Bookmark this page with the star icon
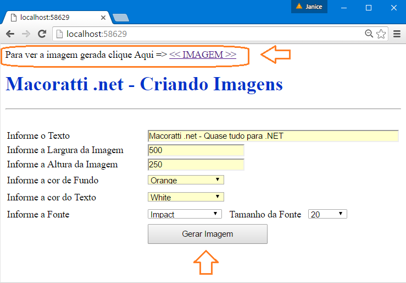This screenshot has height=283, width=406. tap(381, 34)
